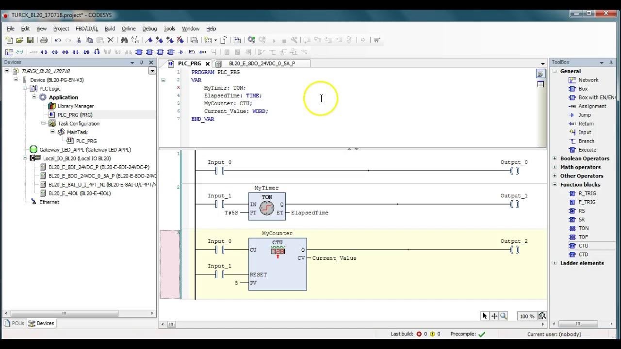Screen dimensions: 621x349
Task: Collapse the Application tree node
Action: pos(34,97)
